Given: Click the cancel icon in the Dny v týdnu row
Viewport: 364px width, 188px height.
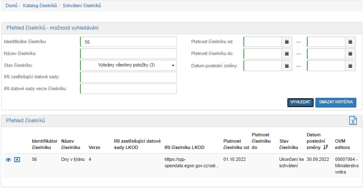Looking at the screenshot, I should coord(17,160).
